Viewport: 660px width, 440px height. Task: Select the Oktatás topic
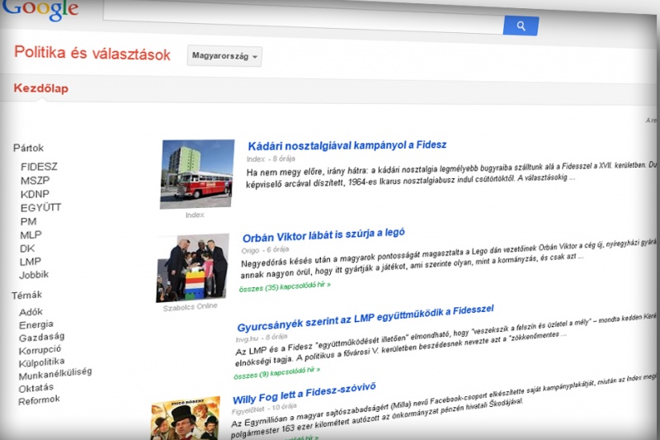tap(36, 388)
